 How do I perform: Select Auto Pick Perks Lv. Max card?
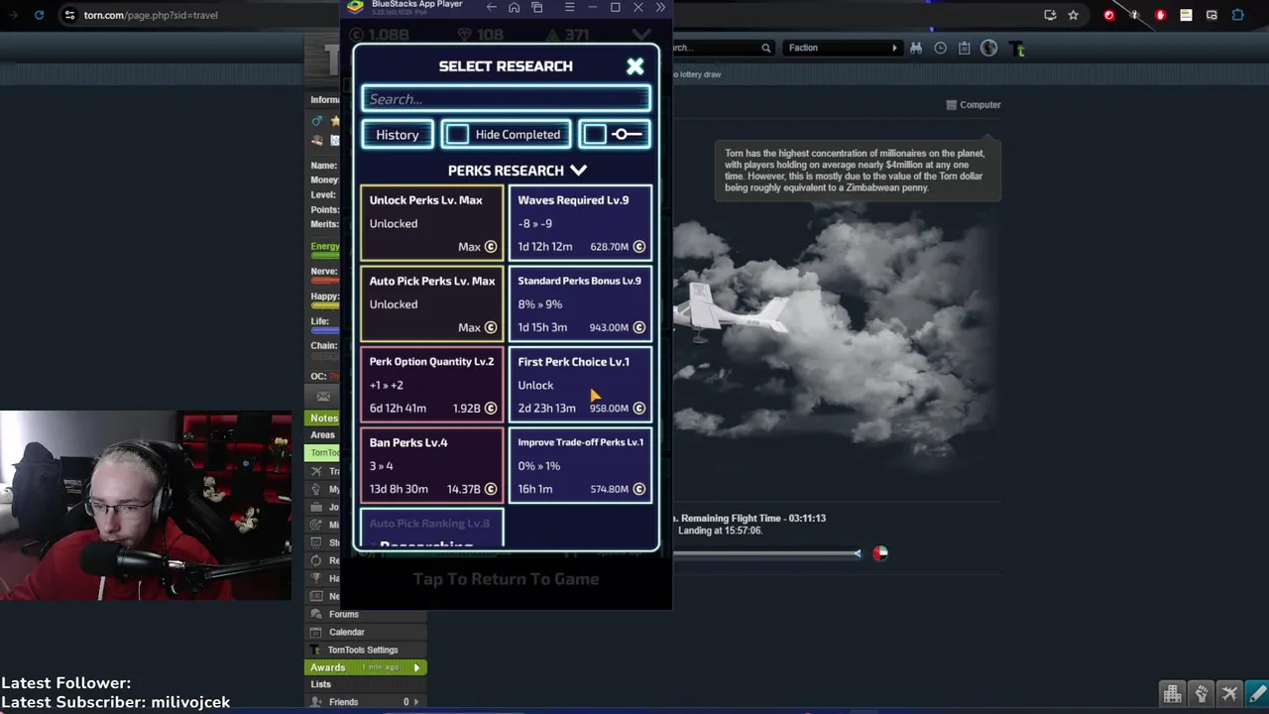[x=432, y=303]
